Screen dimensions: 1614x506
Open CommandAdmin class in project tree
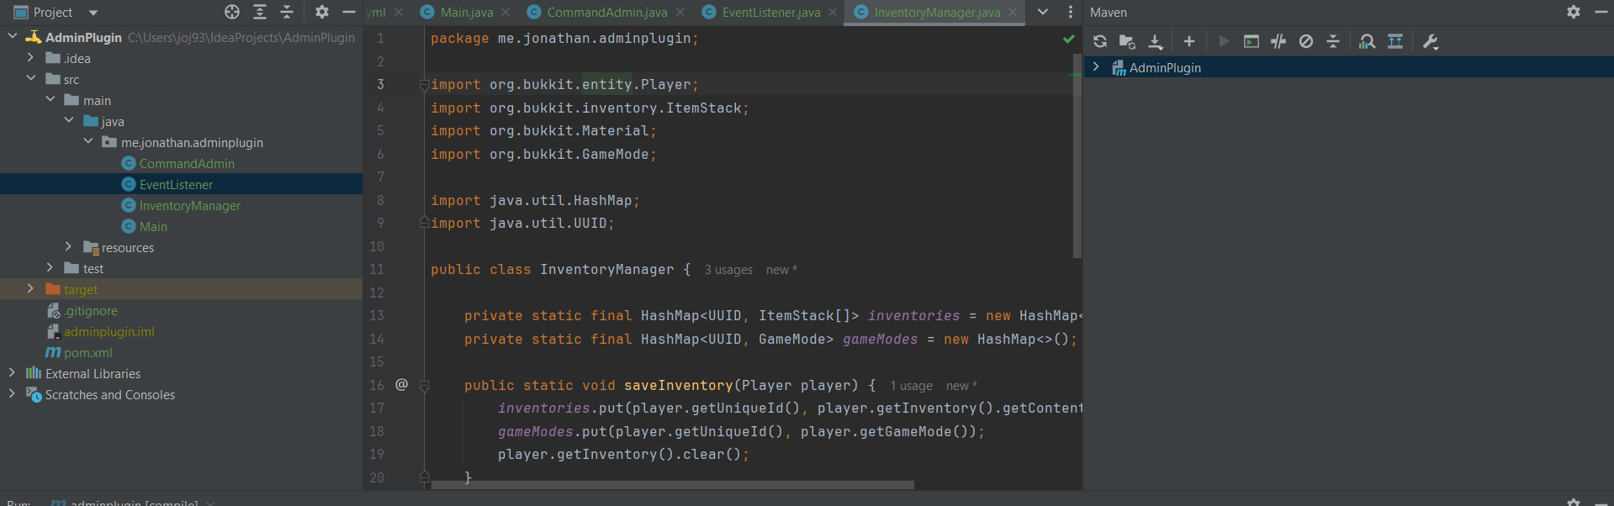187,163
